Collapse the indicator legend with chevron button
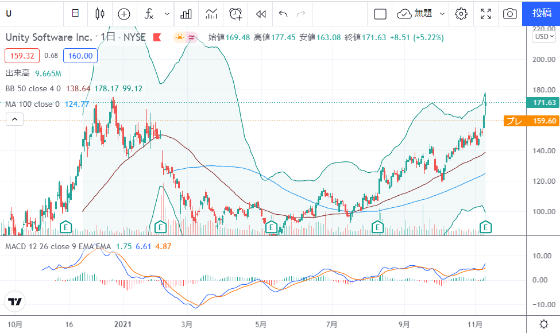Image resolution: width=560 pixels, height=333 pixels. point(14,119)
